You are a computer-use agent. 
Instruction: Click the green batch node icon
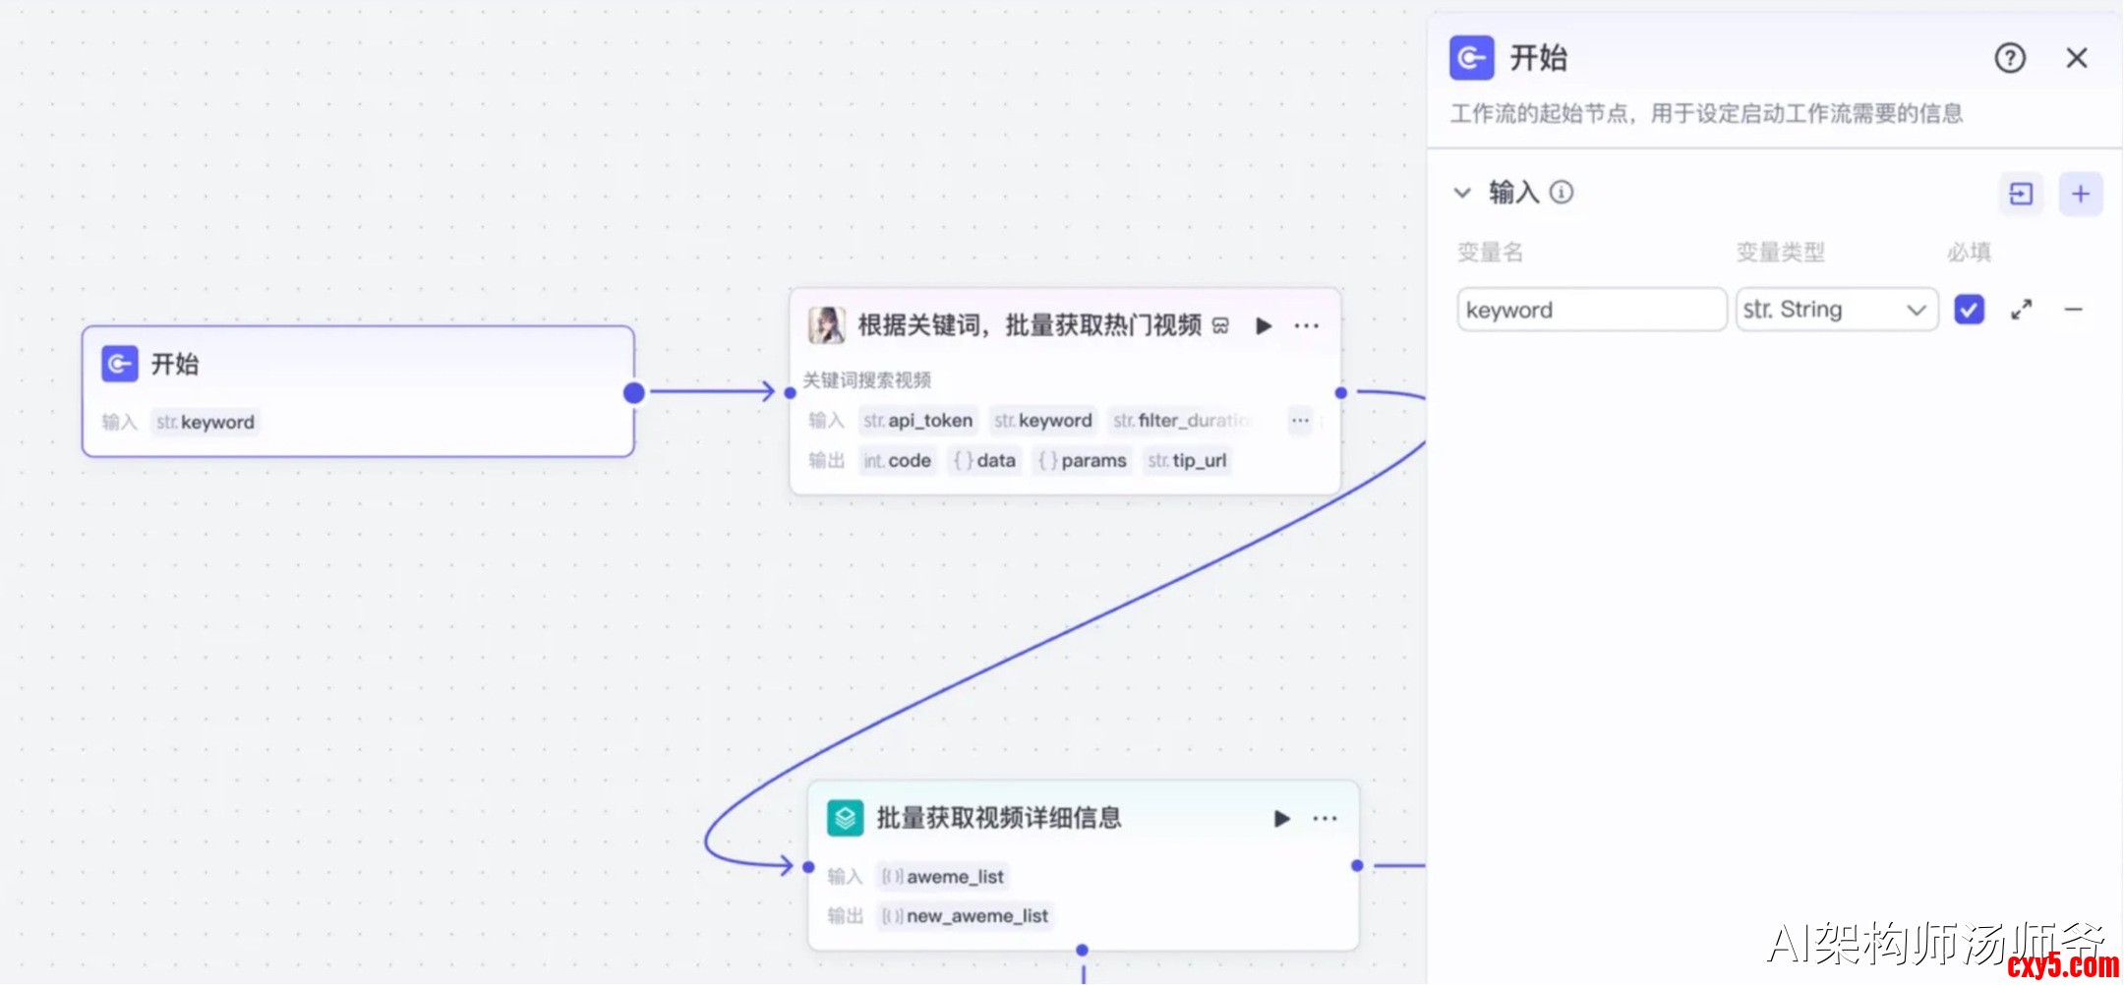[845, 818]
